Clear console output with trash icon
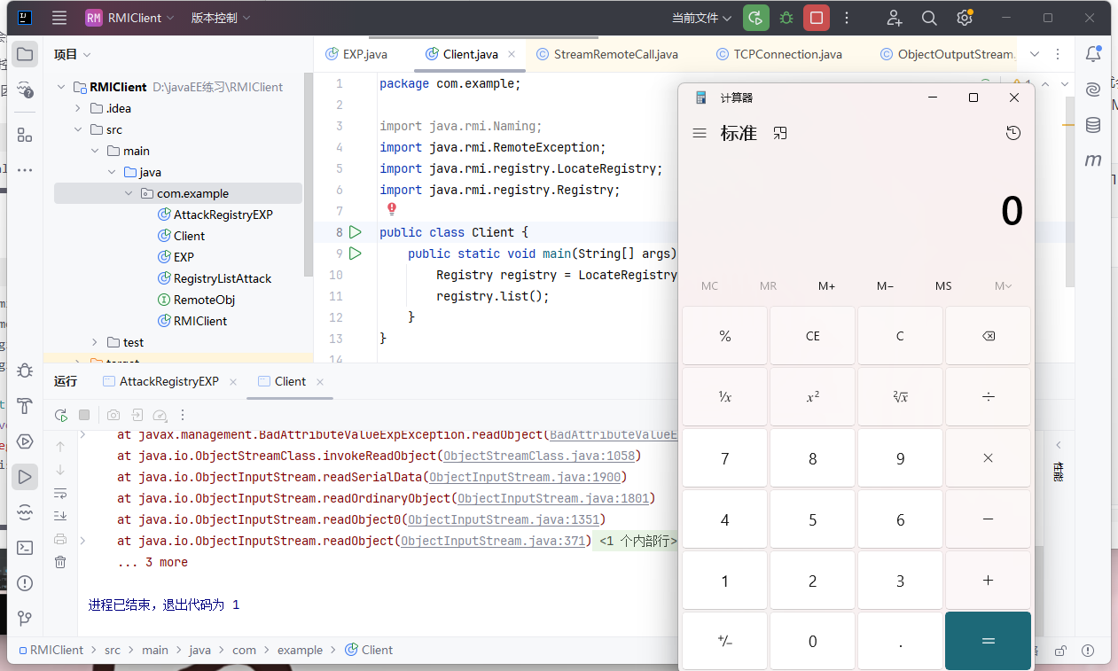 (60, 562)
